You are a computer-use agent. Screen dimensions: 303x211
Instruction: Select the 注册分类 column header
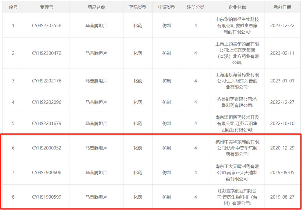(196, 7)
